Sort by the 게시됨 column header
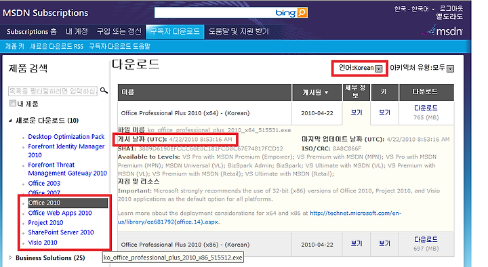Screen dimensions: 488x267 click(317, 92)
